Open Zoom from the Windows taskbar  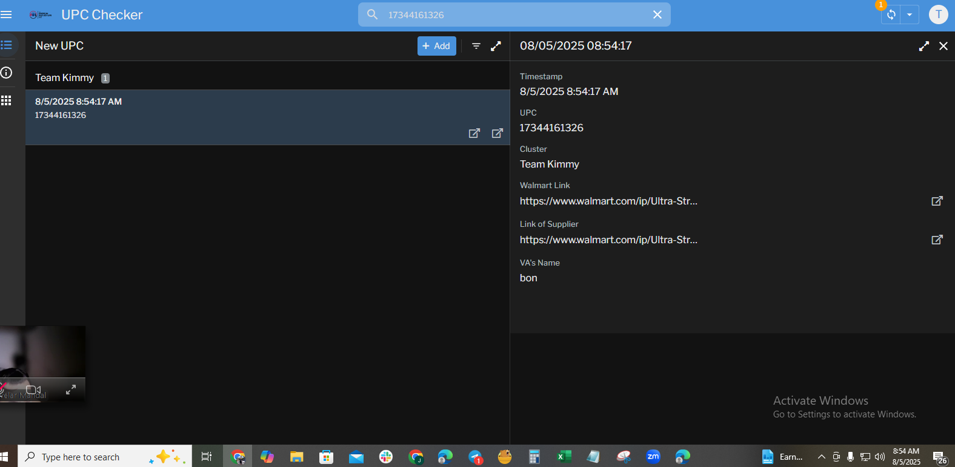pyautogui.click(x=653, y=457)
